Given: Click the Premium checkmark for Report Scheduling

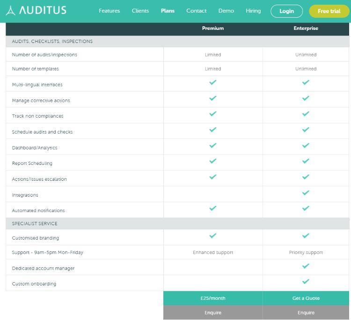Looking at the screenshot, I should (213, 161).
